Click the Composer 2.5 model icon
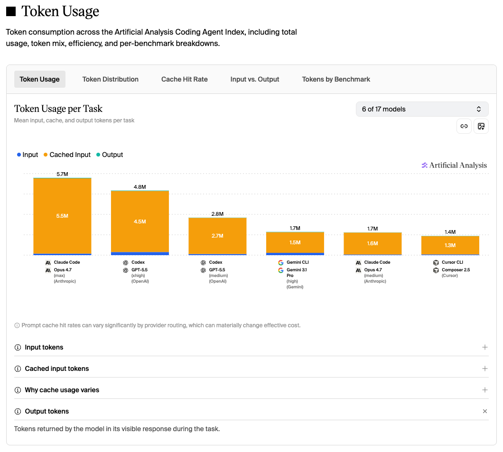This screenshot has height=452, width=503. click(436, 270)
